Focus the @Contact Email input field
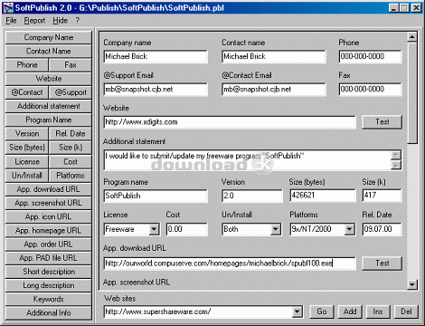Screen dimensions: 425x326 tap(274, 90)
